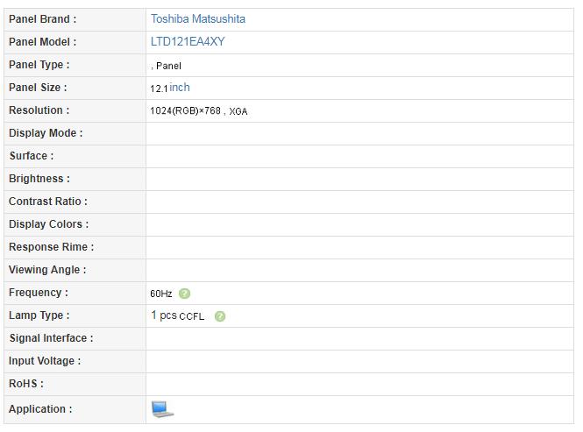Image resolution: width=583 pixels, height=432 pixels.
Task: Click the Panel Size label
Action: [x=38, y=88]
